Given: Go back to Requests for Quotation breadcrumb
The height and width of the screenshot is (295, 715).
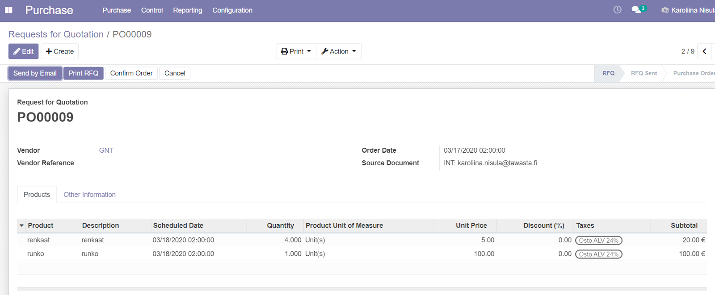Looking at the screenshot, I should (x=56, y=34).
